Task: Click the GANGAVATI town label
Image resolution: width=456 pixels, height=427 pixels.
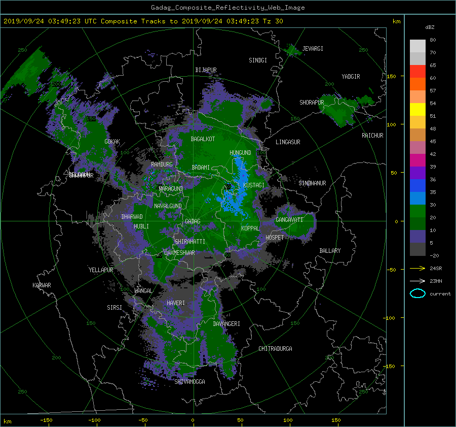Action: click(x=289, y=220)
